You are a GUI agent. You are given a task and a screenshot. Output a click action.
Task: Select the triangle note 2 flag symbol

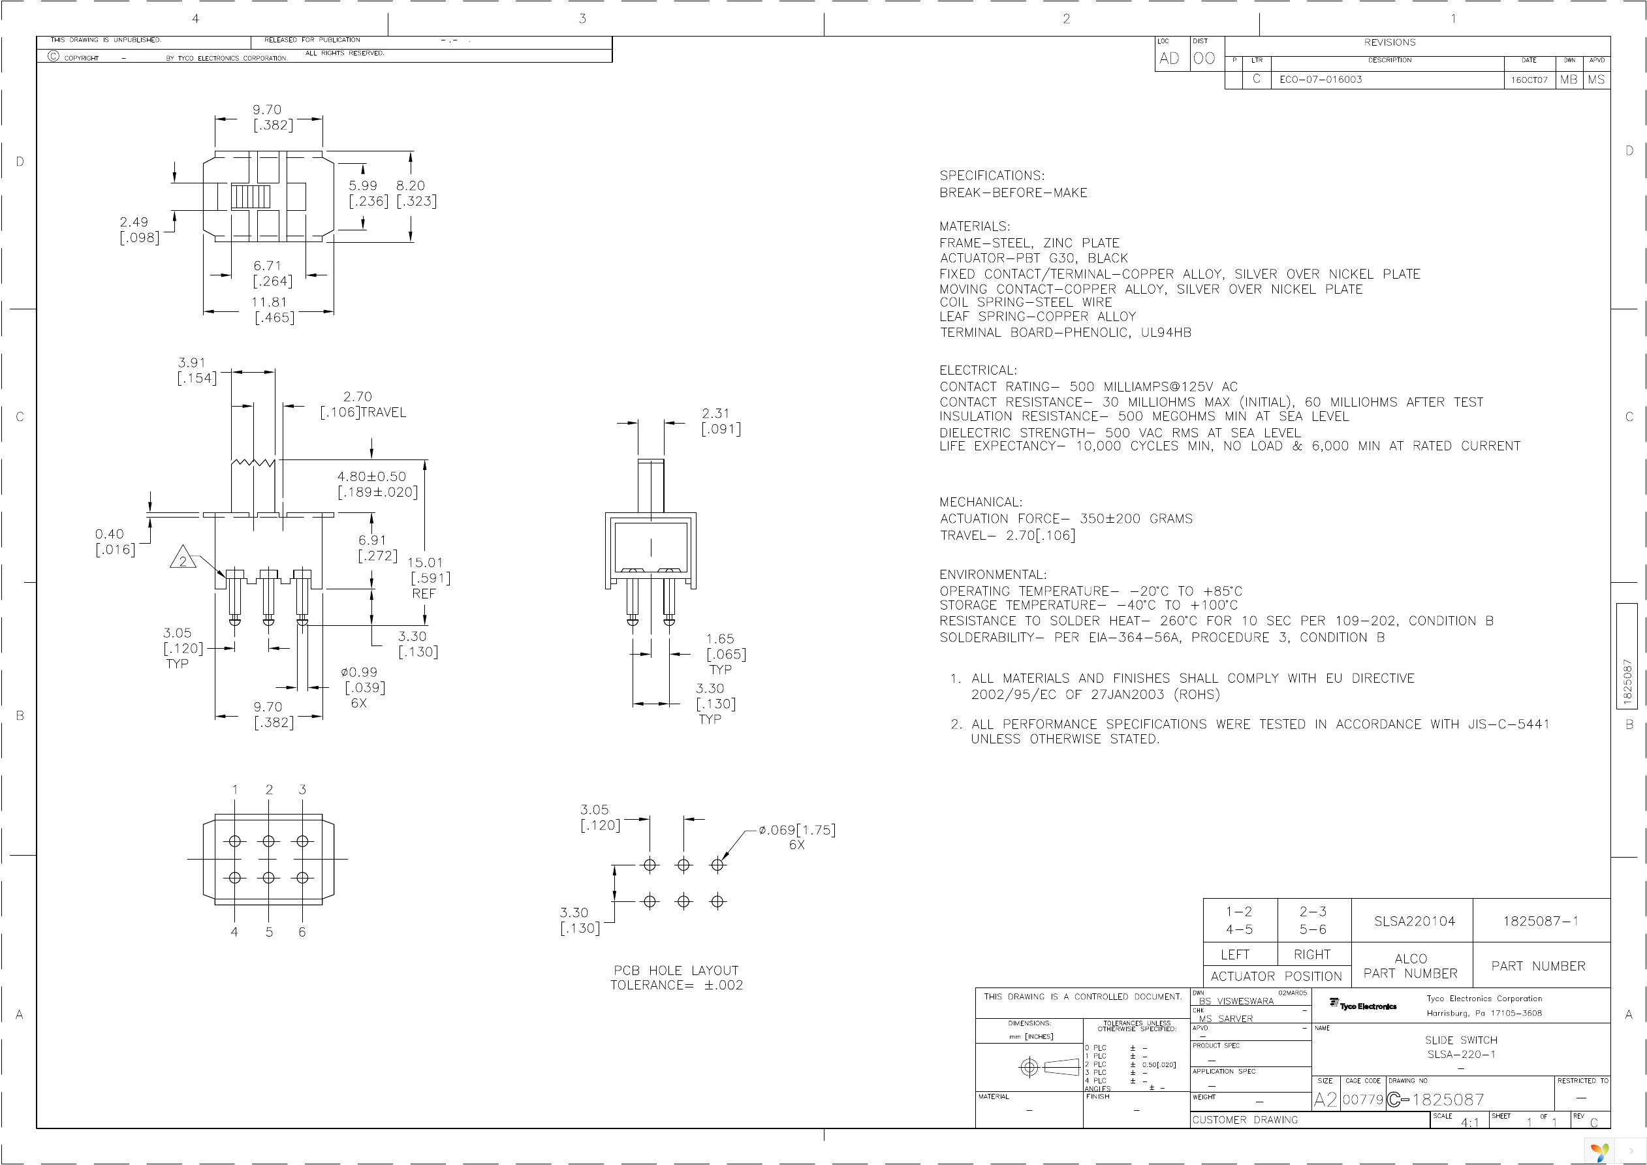(x=183, y=558)
